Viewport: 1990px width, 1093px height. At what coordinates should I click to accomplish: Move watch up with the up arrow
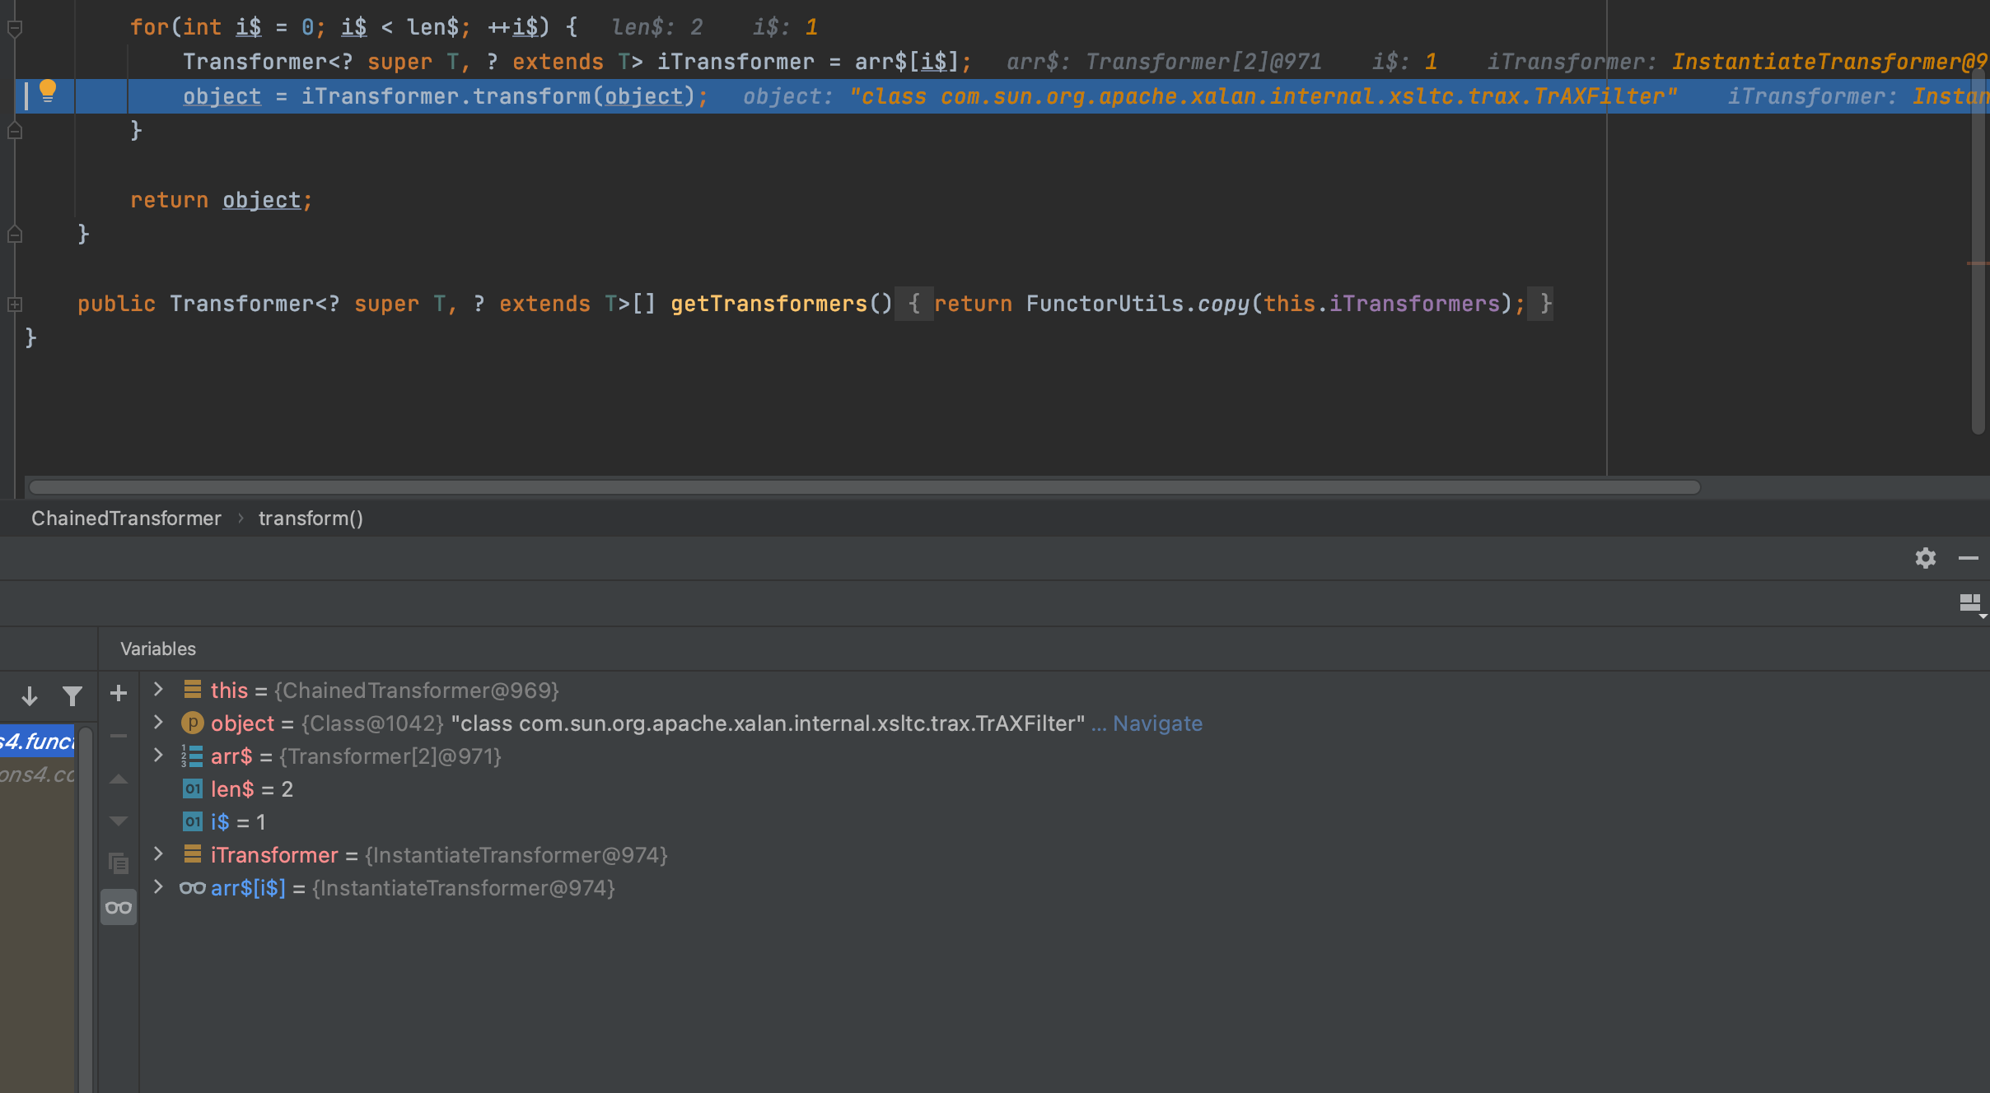pyautogui.click(x=119, y=779)
